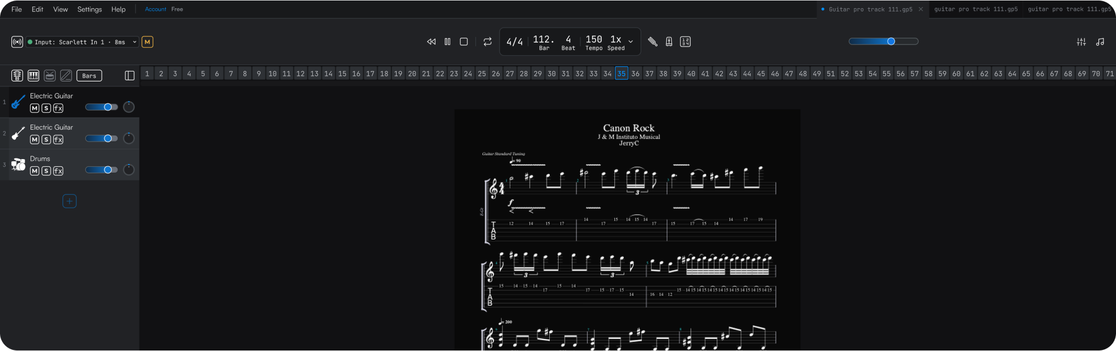Open the Settings menu
Screen dimensions: 1116x351
[x=90, y=9]
